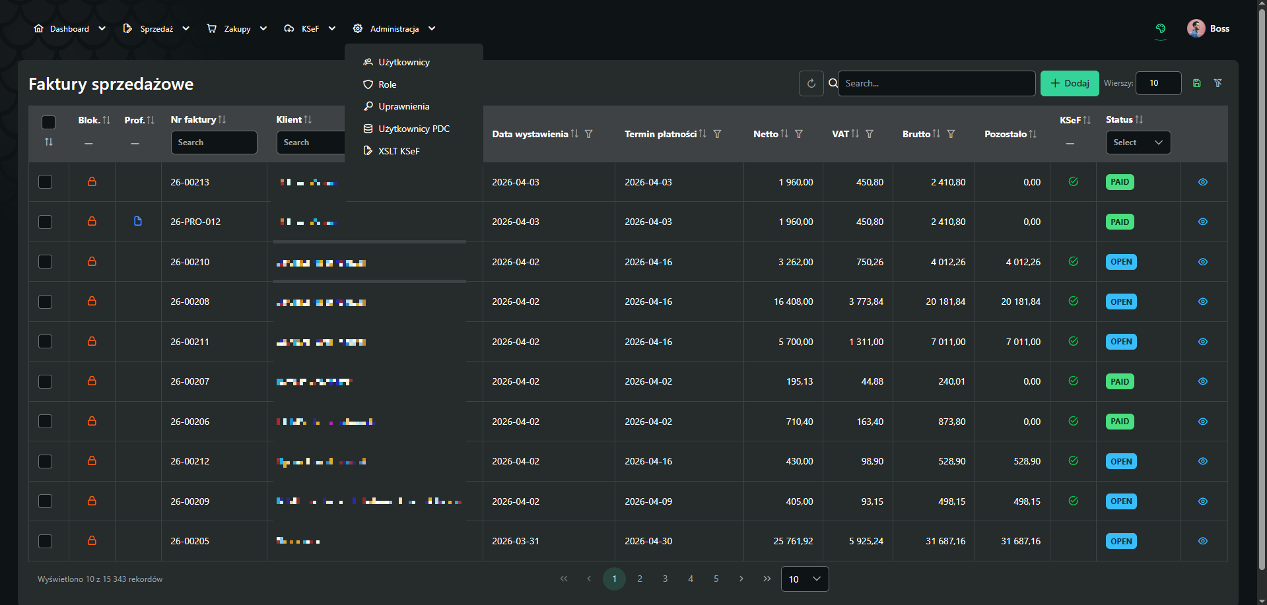Check the row checkbox for invoice 26-00208
The height and width of the screenshot is (605, 1267).
pos(46,302)
